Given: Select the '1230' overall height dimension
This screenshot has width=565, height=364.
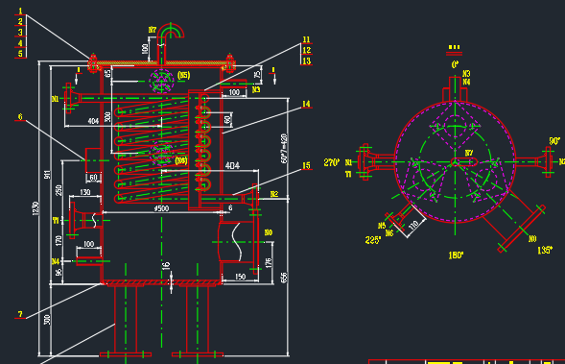Looking at the screenshot, I should (x=35, y=208).
